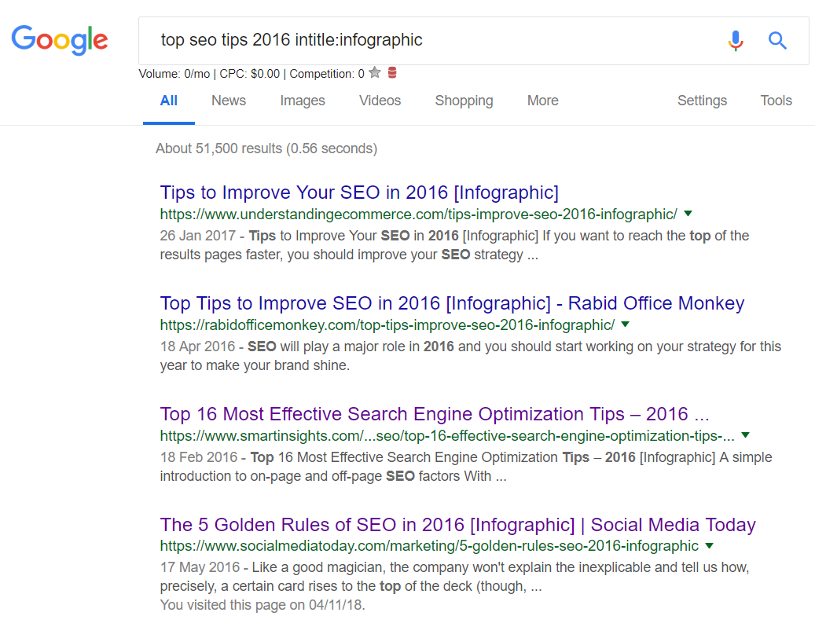Click the red database icon beside Competition
Screen dimensions: 815x627
[392, 73]
